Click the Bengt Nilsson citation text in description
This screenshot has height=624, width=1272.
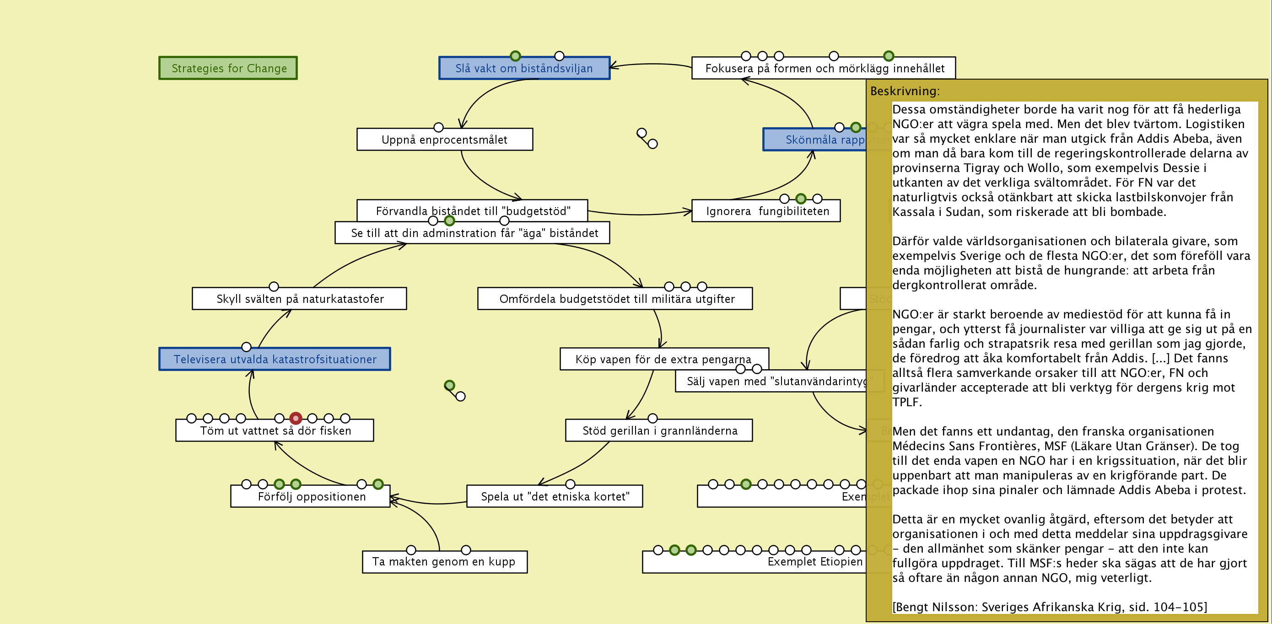coord(1049,607)
